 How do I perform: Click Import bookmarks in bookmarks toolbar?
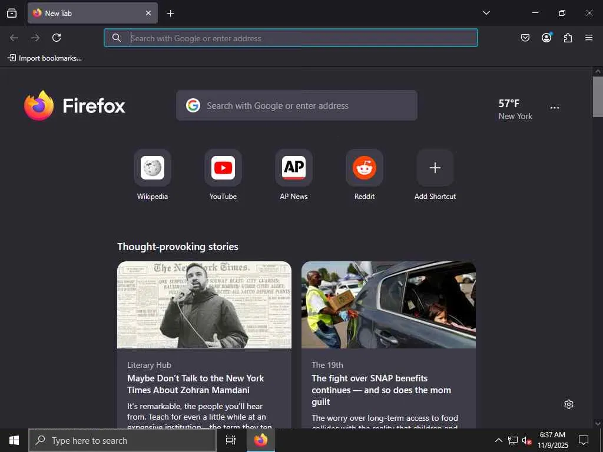pyautogui.click(x=45, y=58)
